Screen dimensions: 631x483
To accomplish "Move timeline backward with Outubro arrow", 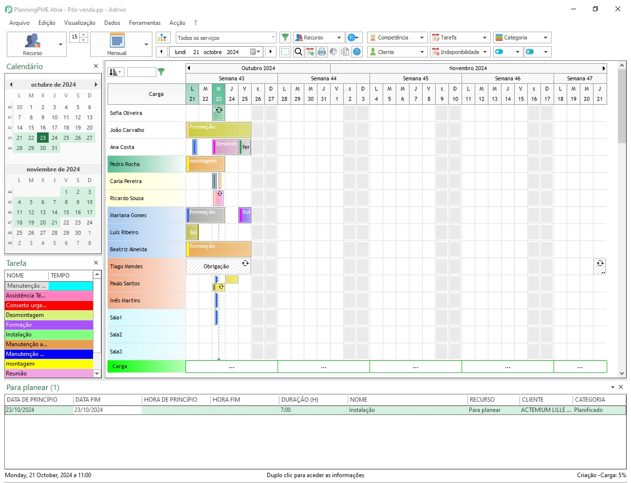I will tap(189, 68).
